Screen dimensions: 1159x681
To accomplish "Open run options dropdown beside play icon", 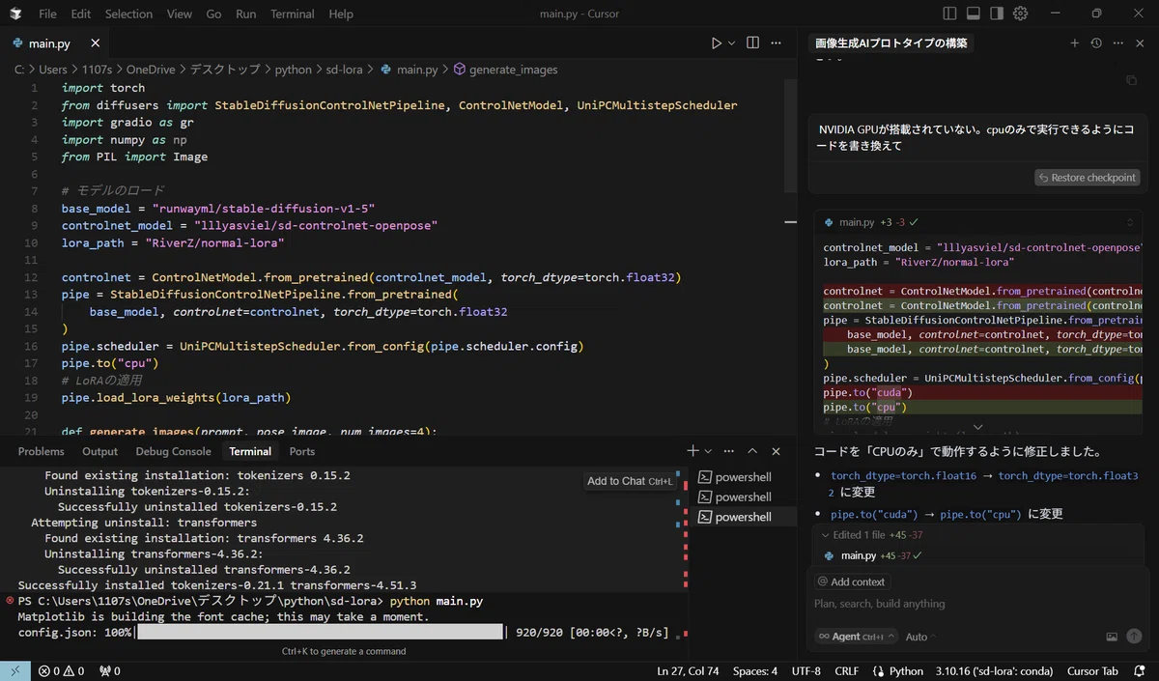I will (731, 43).
